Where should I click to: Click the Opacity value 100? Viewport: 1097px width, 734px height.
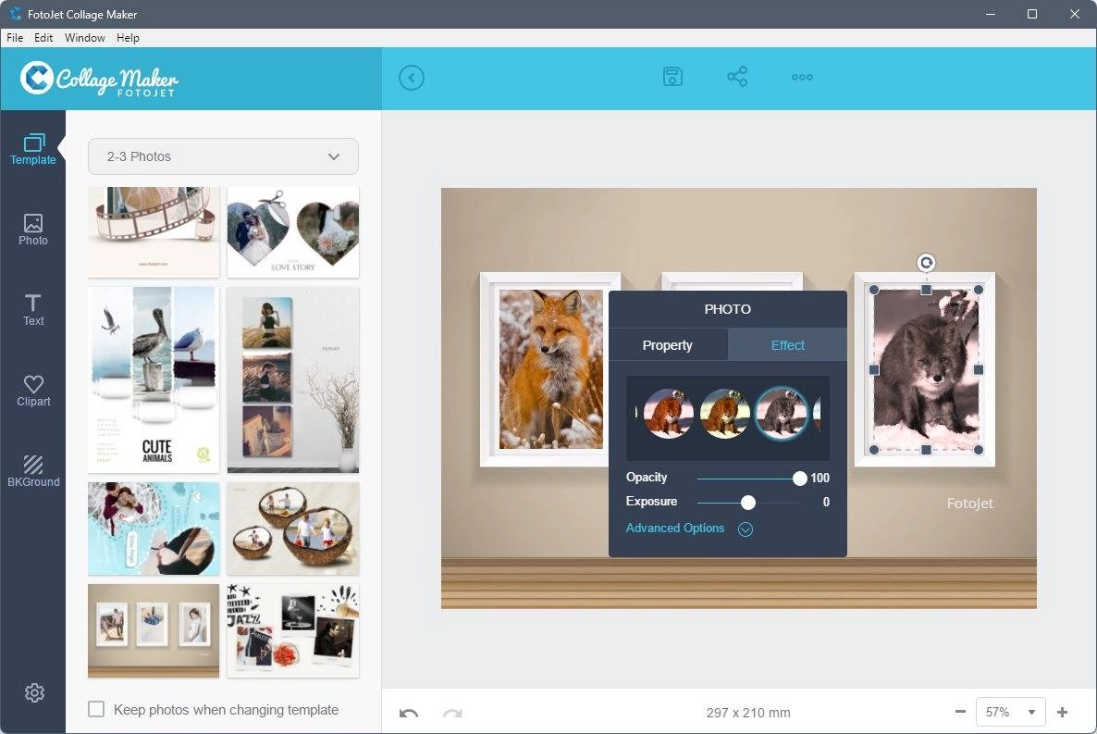[820, 478]
